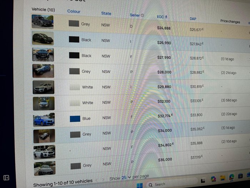
Task: Launch Microsoft 365 Copilot from the taskbar
Action: (213, 179)
